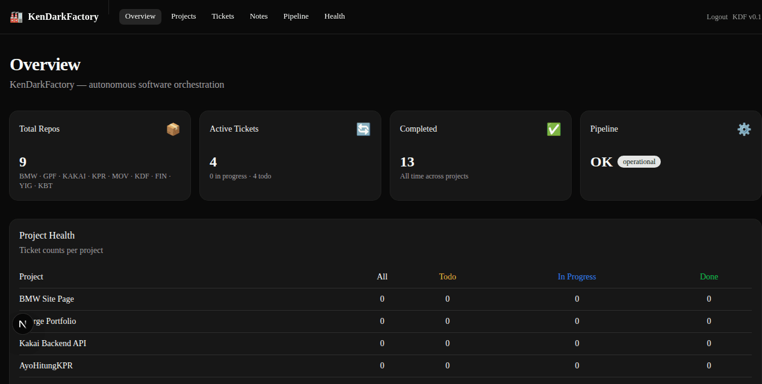Navigate to the Pipeline page
The width and height of the screenshot is (762, 384).
(296, 17)
